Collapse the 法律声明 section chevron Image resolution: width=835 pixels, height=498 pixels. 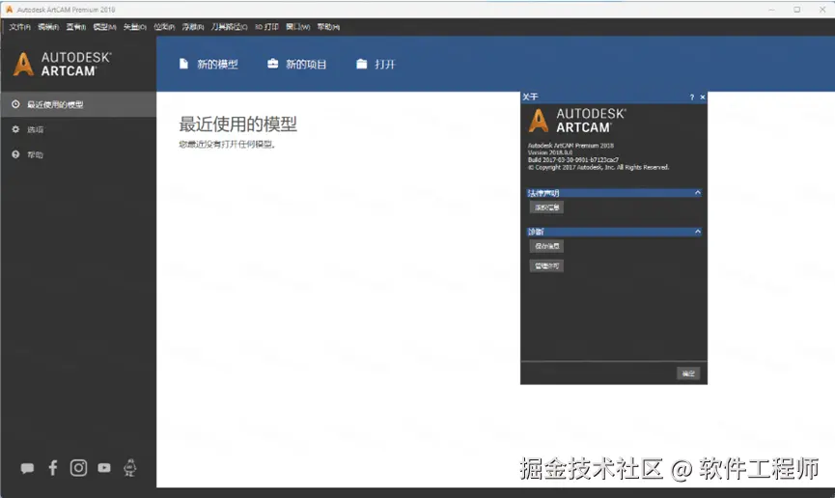pos(697,193)
